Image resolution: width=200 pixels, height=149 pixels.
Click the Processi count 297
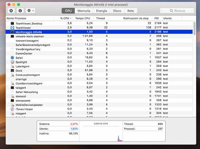tap(160, 129)
